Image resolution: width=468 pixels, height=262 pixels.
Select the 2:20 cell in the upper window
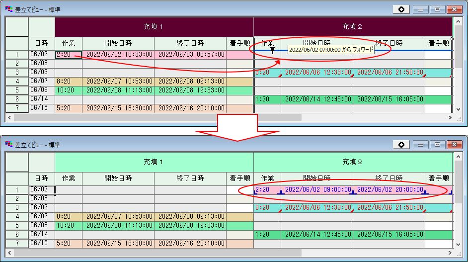69,55
